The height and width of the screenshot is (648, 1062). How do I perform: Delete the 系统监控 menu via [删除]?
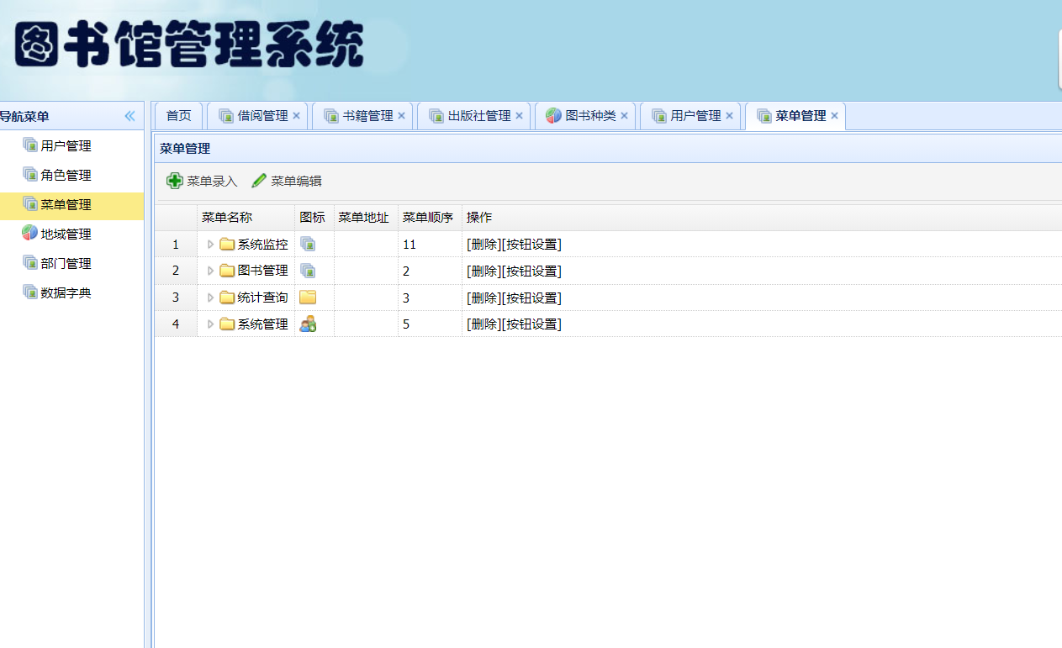[483, 245]
